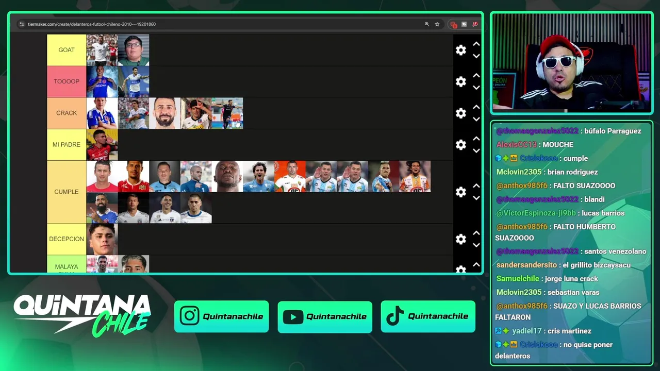This screenshot has height=371, width=660.
Task: Move GOAT tier down with arrow
Action: [476, 56]
